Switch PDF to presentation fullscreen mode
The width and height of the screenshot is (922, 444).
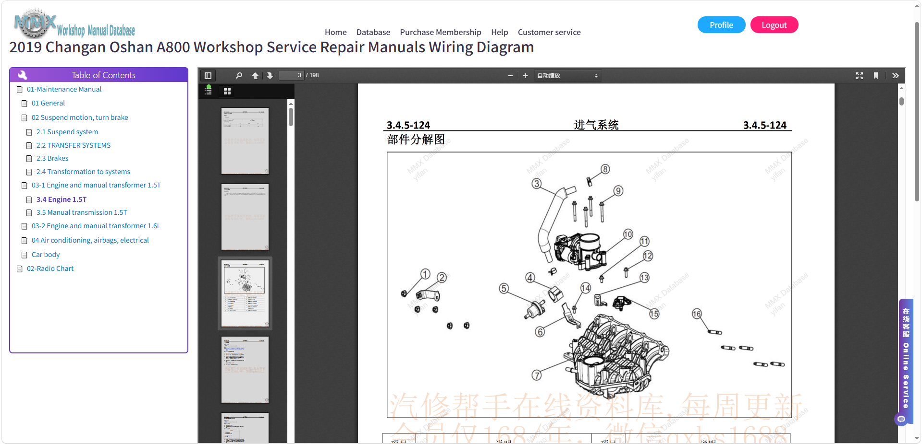click(x=860, y=76)
